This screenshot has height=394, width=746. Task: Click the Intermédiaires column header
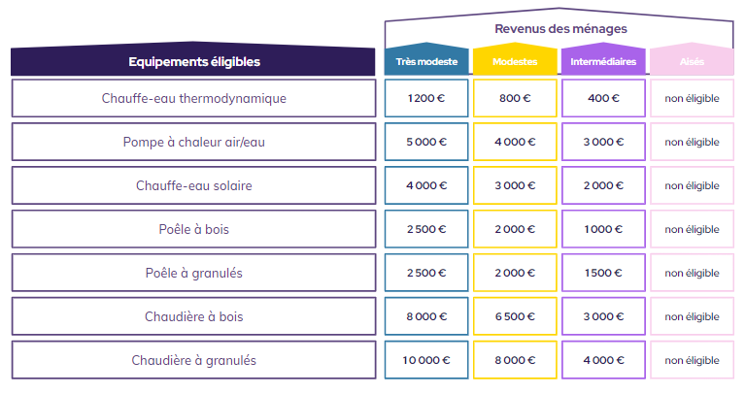coord(603,61)
